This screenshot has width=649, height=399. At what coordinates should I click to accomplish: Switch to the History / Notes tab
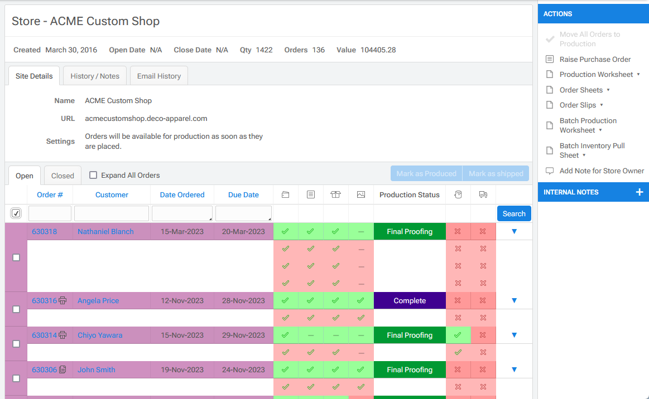(95, 76)
